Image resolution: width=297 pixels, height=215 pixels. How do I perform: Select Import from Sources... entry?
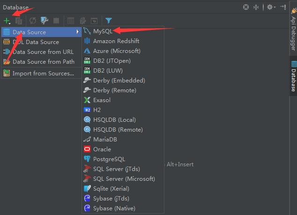(x=42, y=74)
